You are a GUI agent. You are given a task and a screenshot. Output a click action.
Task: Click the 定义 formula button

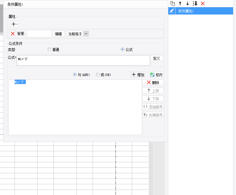[157, 58]
